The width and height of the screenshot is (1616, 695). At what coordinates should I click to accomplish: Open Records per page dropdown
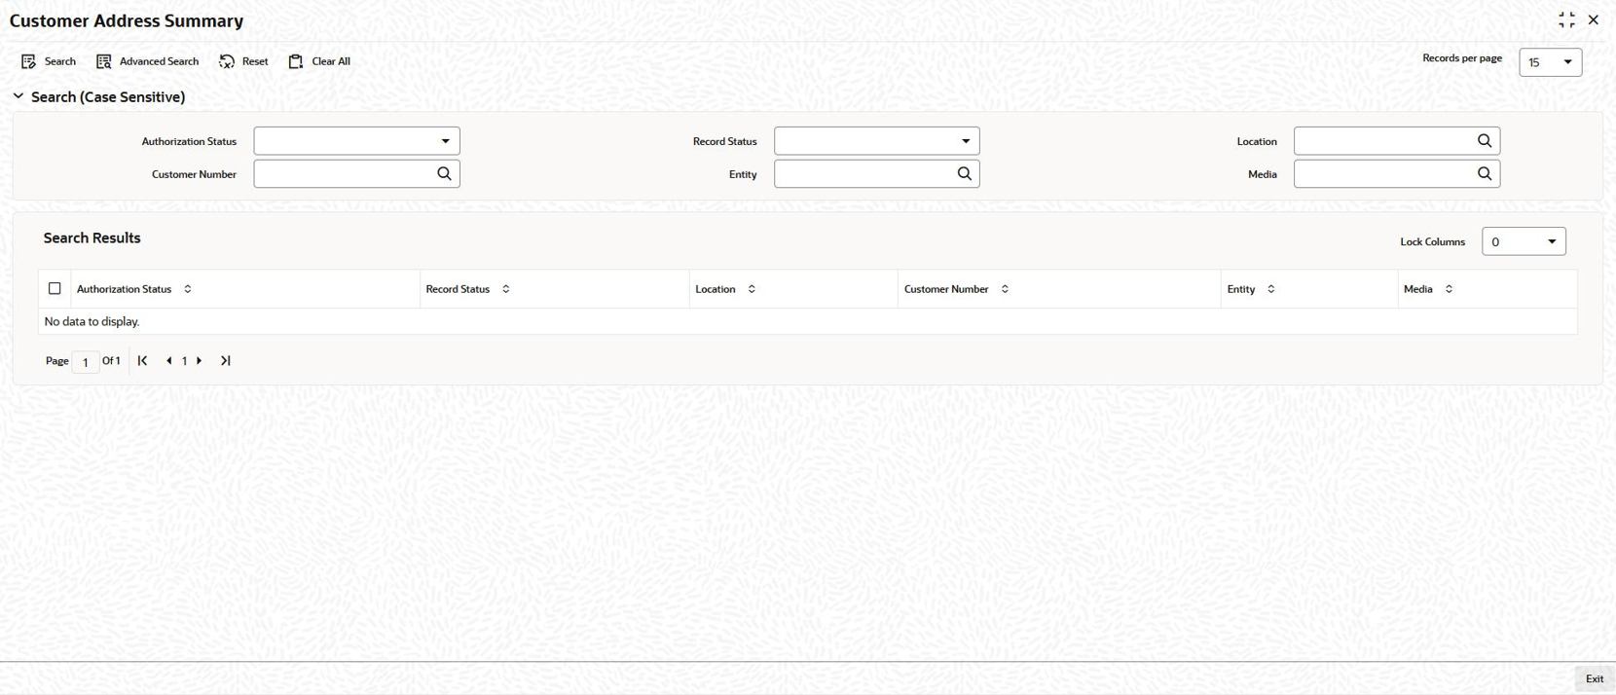point(1551,62)
